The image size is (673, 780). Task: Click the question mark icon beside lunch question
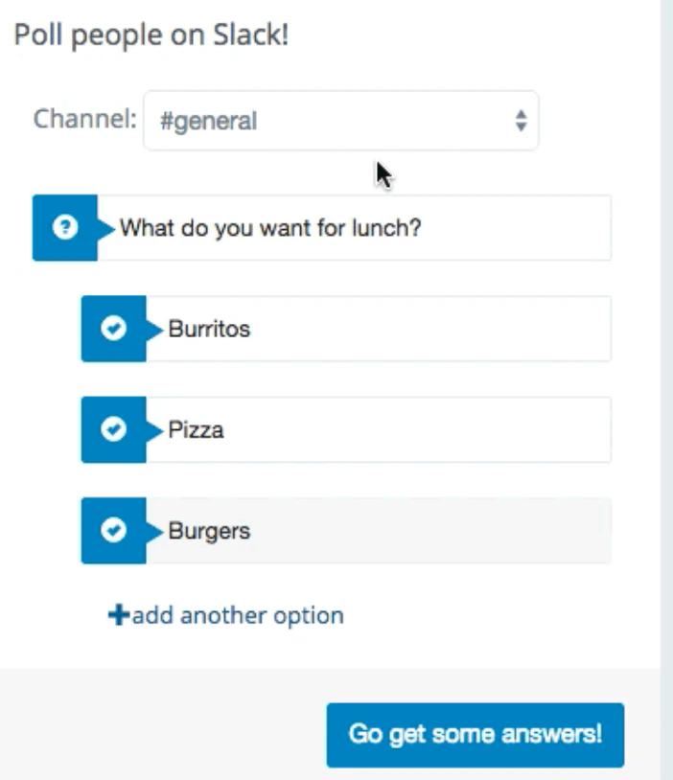click(x=65, y=227)
